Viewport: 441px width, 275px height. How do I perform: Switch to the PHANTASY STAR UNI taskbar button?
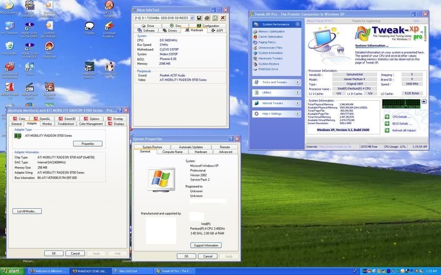coord(90,271)
